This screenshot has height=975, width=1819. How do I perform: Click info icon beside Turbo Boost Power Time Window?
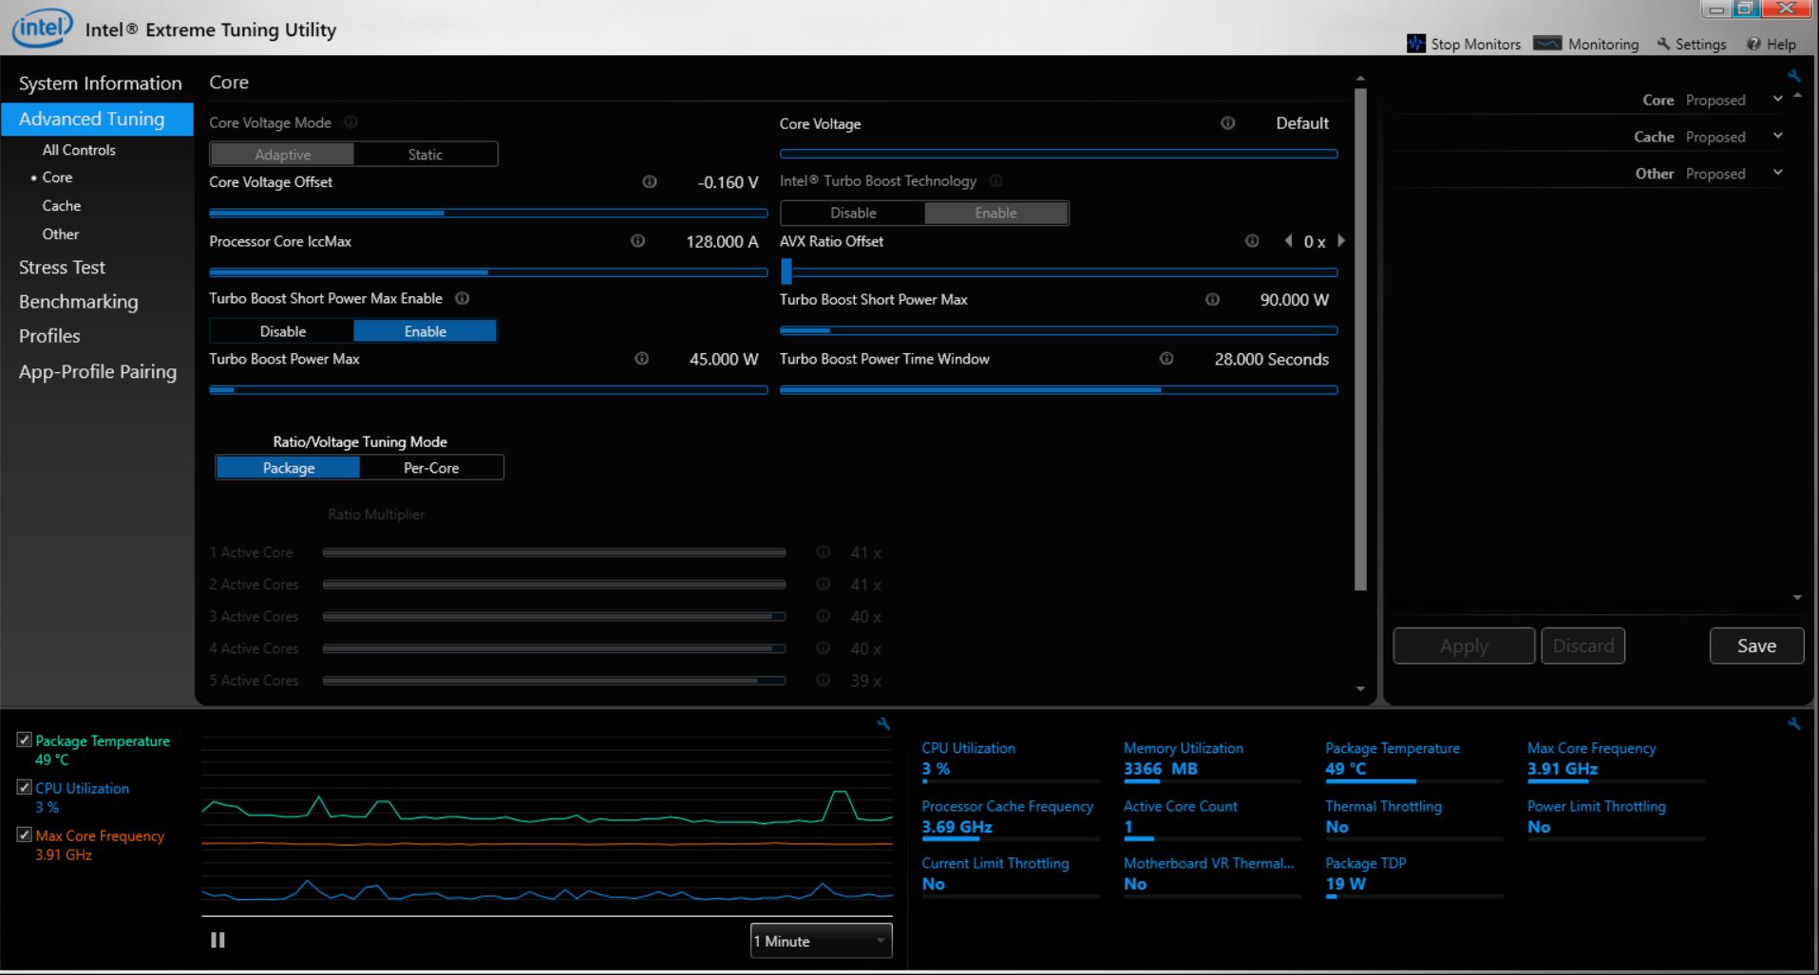tap(1166, 359)
